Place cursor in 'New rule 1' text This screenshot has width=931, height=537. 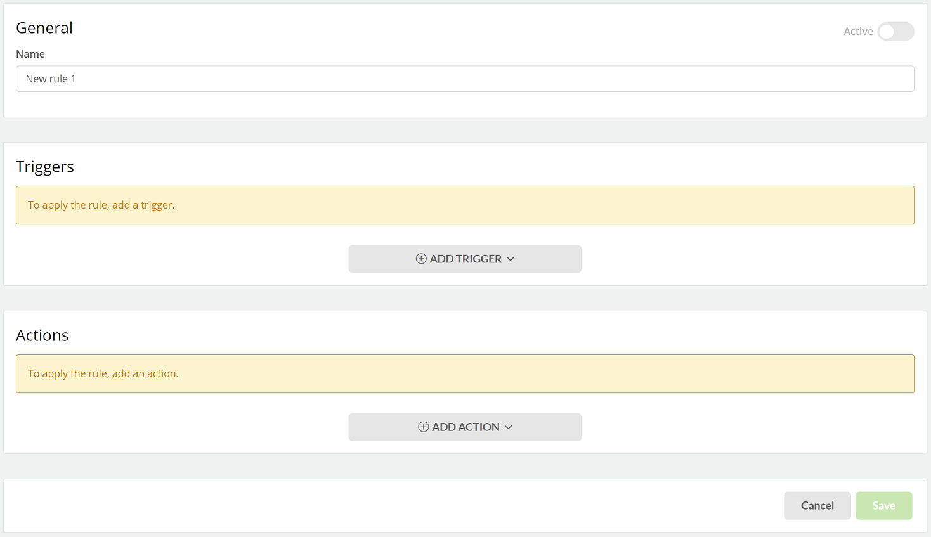tap(51, 79)
